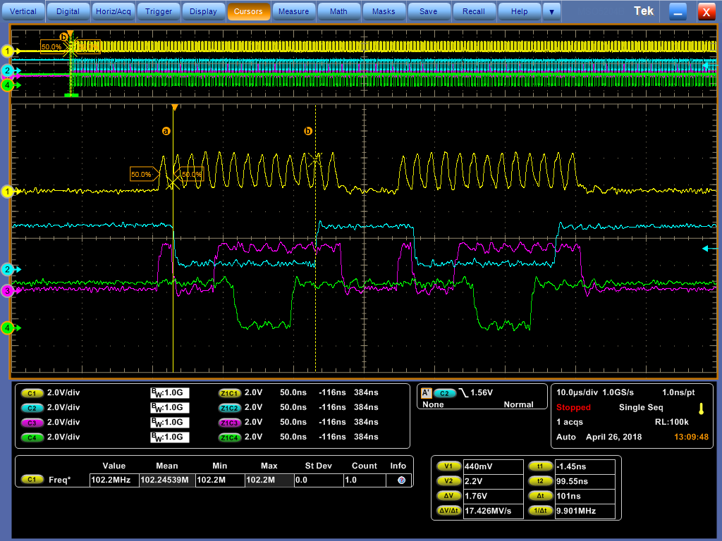
Task: Click the 1.56V trigger level value
Action: (482, 393)
